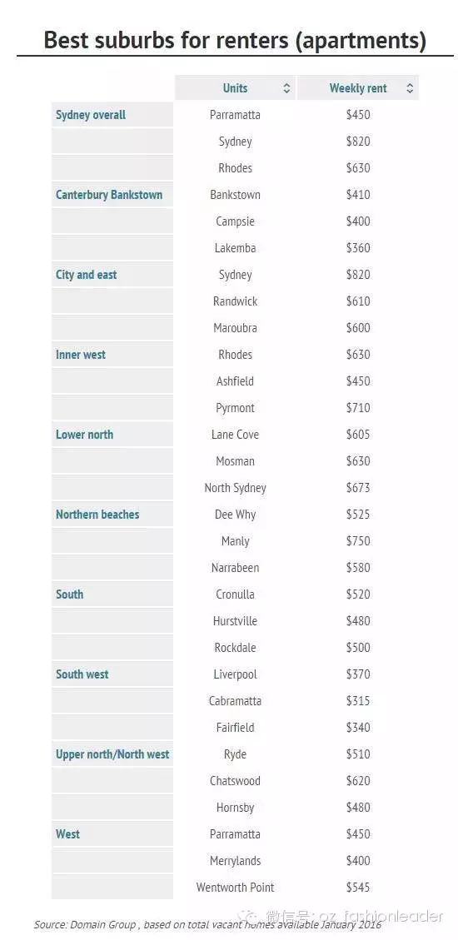Select the City and east region label
Viewport: 458px width, 940px height.
pos(87,275)
